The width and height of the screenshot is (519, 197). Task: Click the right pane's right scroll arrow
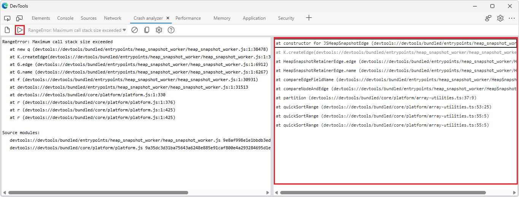pos(515,192)
